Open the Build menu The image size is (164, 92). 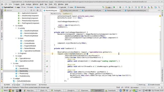[42, 4]
